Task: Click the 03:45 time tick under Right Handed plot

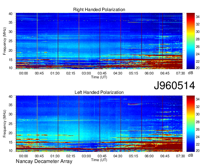Action: 102,73
